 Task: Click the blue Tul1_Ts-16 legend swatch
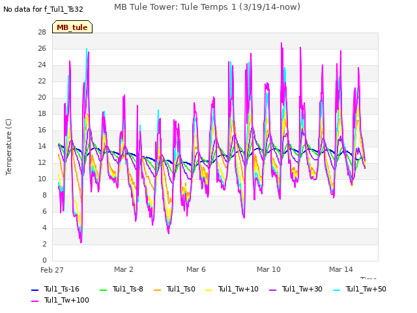35,290
